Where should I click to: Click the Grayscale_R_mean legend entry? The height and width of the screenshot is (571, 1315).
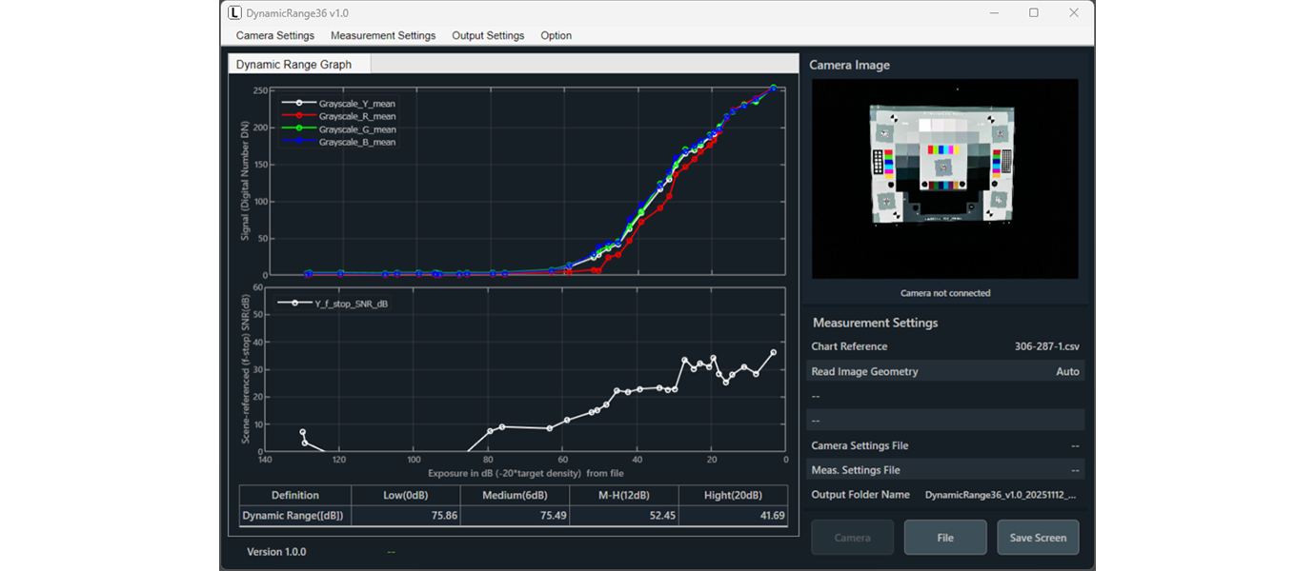[356, 116]
